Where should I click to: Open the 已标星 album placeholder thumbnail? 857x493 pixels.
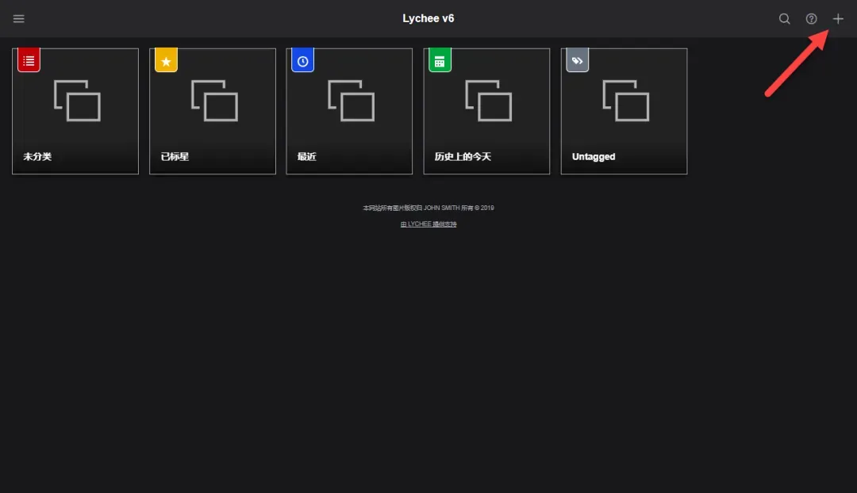click(214, 101)
